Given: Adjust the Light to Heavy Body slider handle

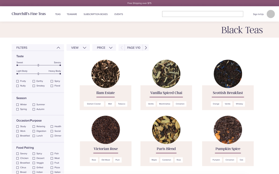Looking at the screenshot, I should tap(38, 74).
